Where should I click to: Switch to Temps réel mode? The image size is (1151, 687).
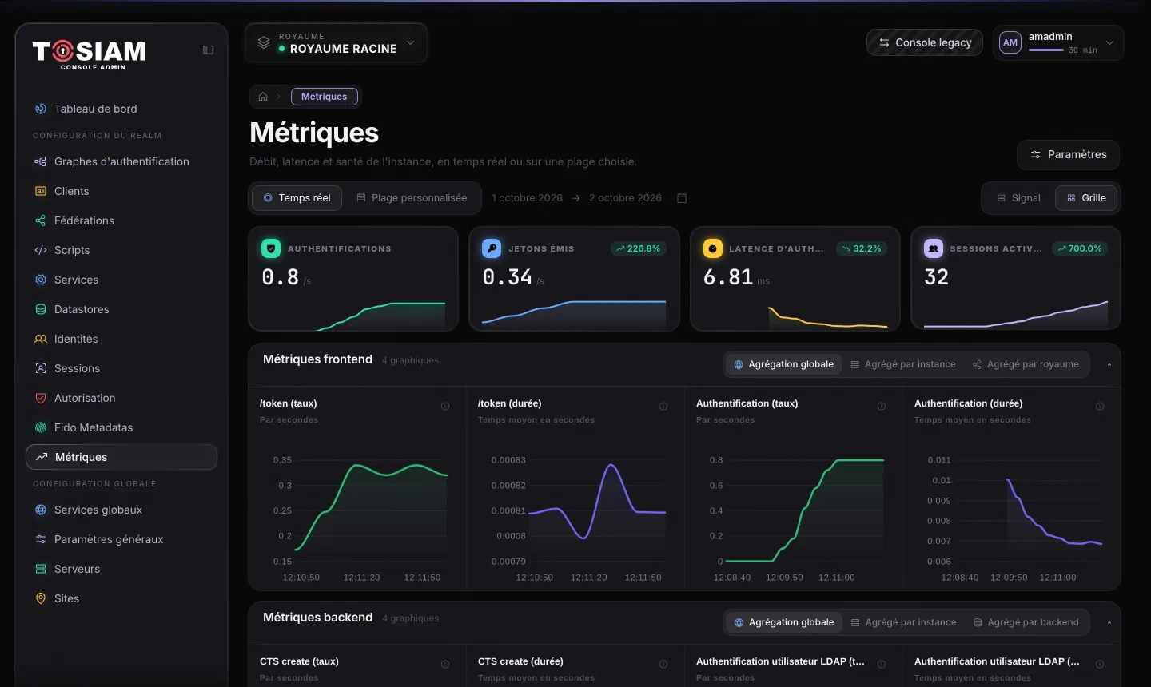pyautogui.click(x=297, y=198)
